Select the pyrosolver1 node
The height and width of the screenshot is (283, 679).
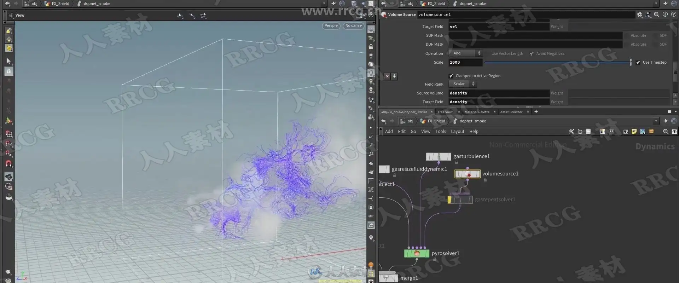pyautogui.click(x=417, y=253)
